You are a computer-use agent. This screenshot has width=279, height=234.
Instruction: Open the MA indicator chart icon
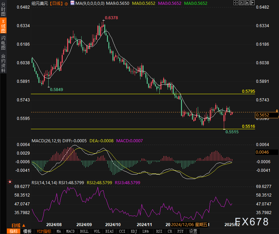(x=72, y=3)
